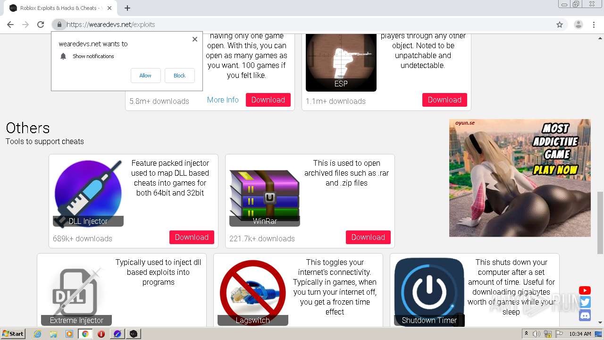
Task: Click the Shutdown Timer image
Action: (429, 292)
